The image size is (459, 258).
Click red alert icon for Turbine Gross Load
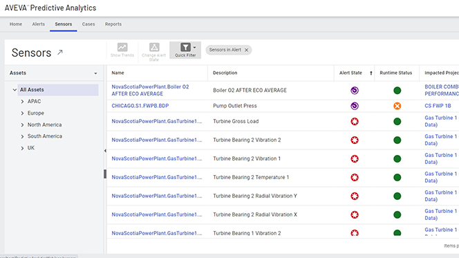(x=355, y=122)
